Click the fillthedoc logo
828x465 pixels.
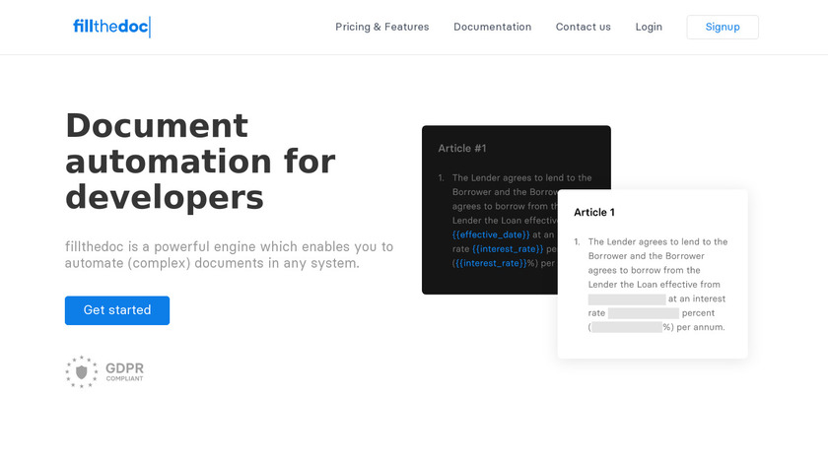click(x=112, y=27)
